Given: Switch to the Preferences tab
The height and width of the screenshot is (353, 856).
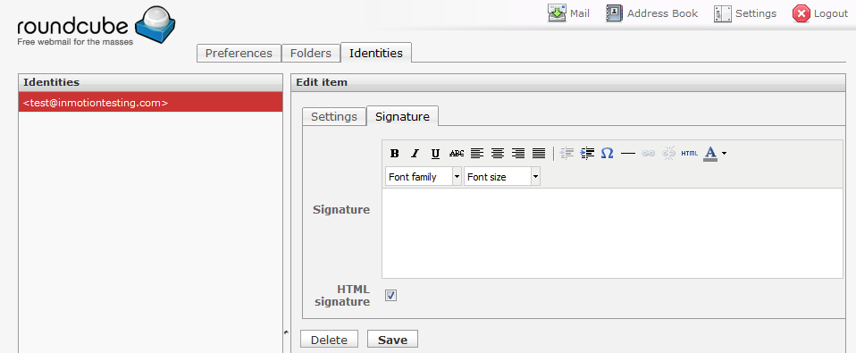Looking at the screenshot, I should click(239, 53).
